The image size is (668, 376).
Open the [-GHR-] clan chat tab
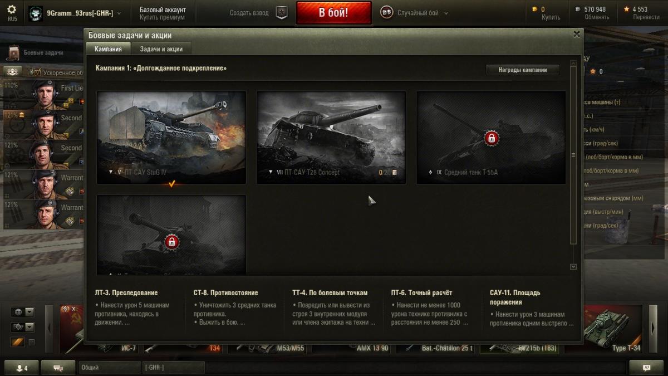[174, 368]
